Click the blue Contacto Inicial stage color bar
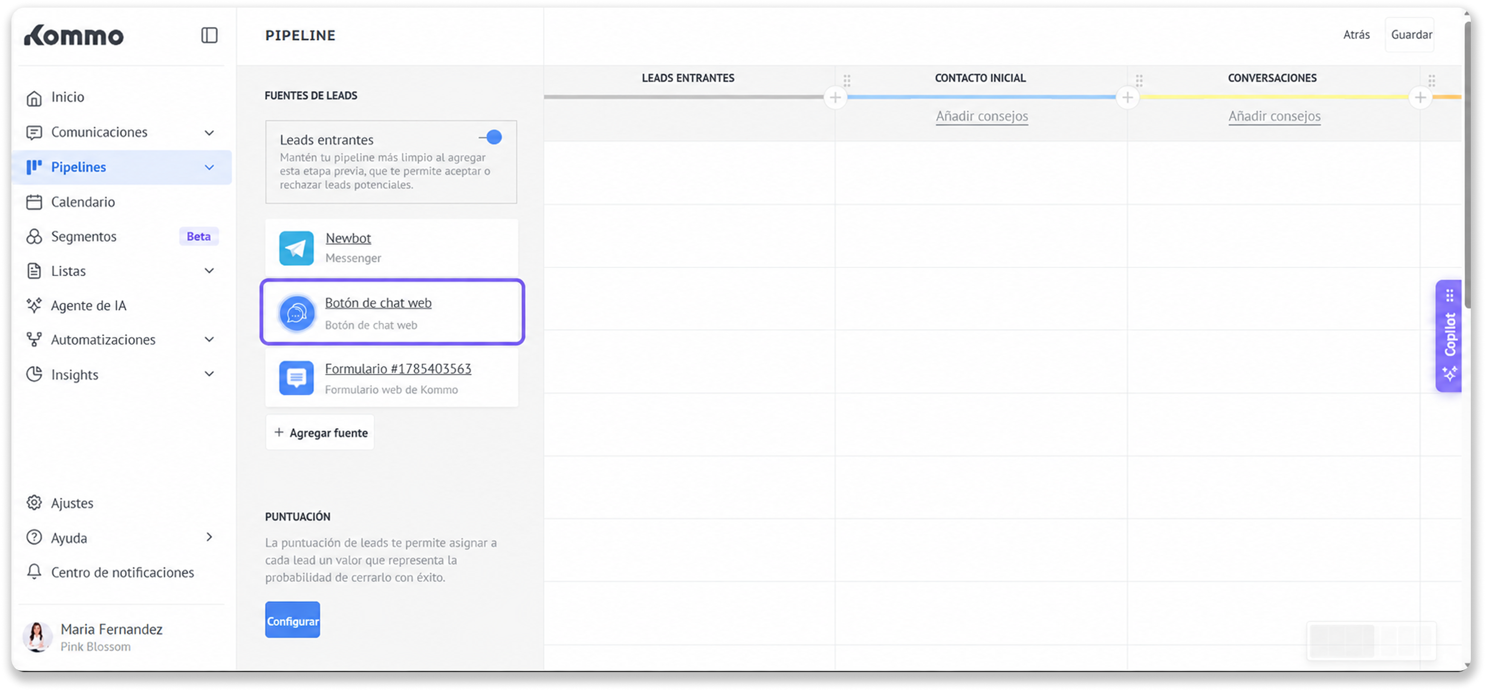 pos(981,97)
